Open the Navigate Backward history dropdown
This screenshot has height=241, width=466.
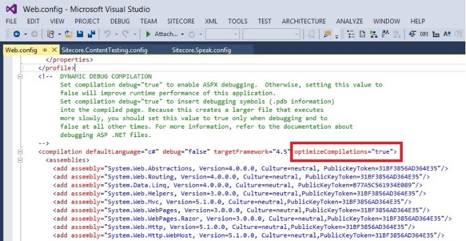click(x=25, y=35)
